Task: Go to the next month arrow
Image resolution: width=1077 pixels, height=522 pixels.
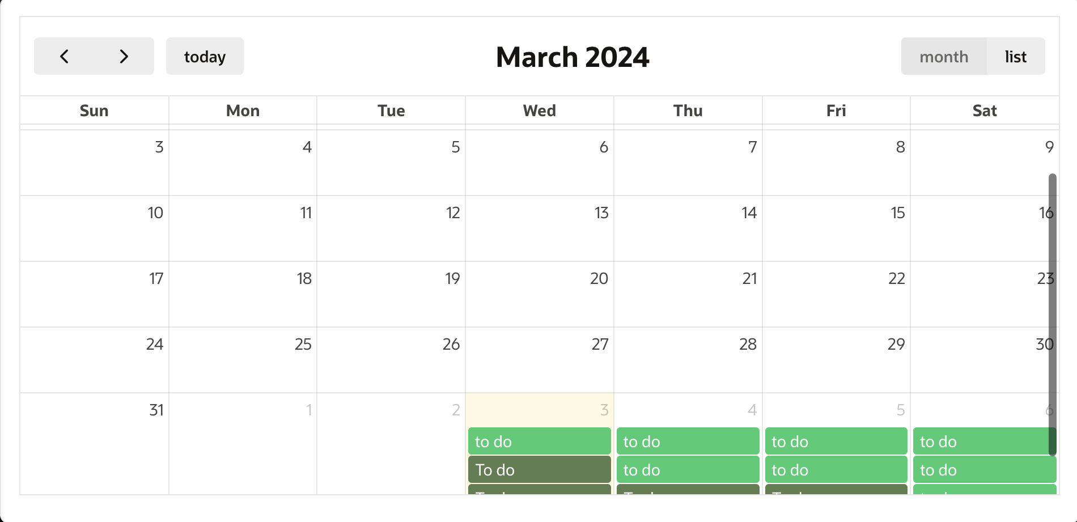Action: pyautogui.click(x=124, y=56)
